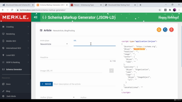Expand the Crawling sidebar section

[x=16, y=27]
